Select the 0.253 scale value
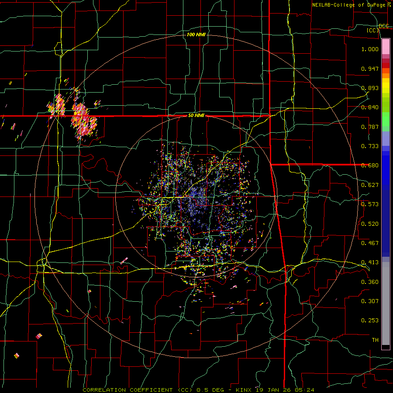Screen dimensions: 393x393 coord(370,321)
